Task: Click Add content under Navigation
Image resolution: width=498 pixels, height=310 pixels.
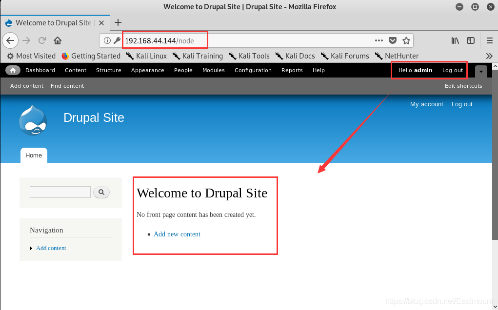Action: 51,248
